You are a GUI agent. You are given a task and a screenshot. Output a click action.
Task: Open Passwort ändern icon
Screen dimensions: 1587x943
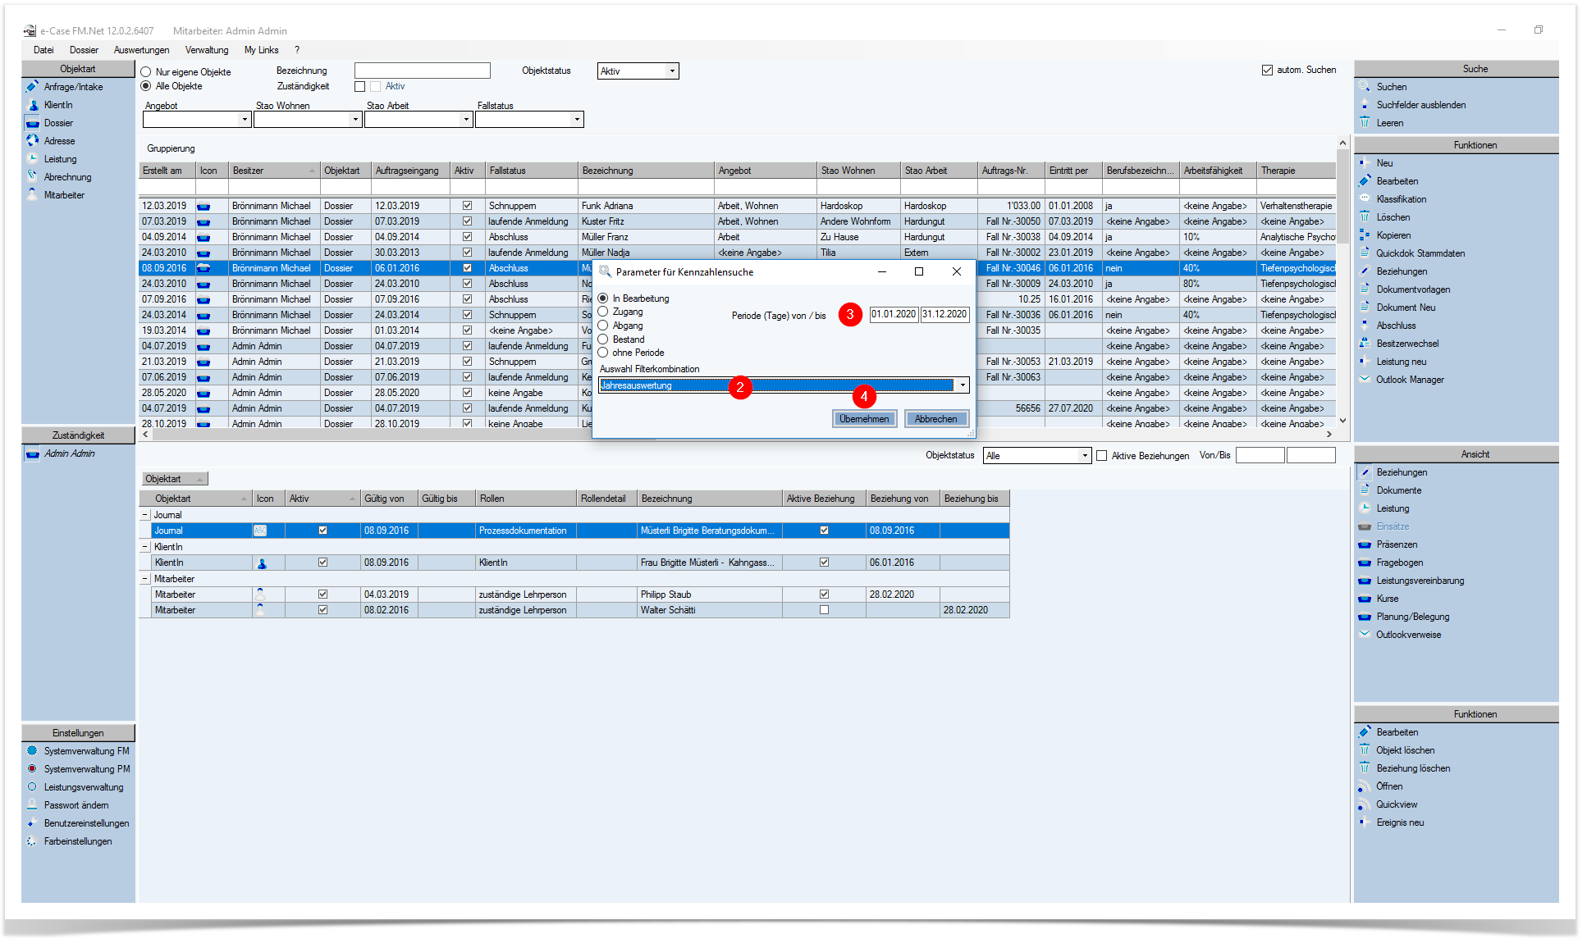[32, 805]
